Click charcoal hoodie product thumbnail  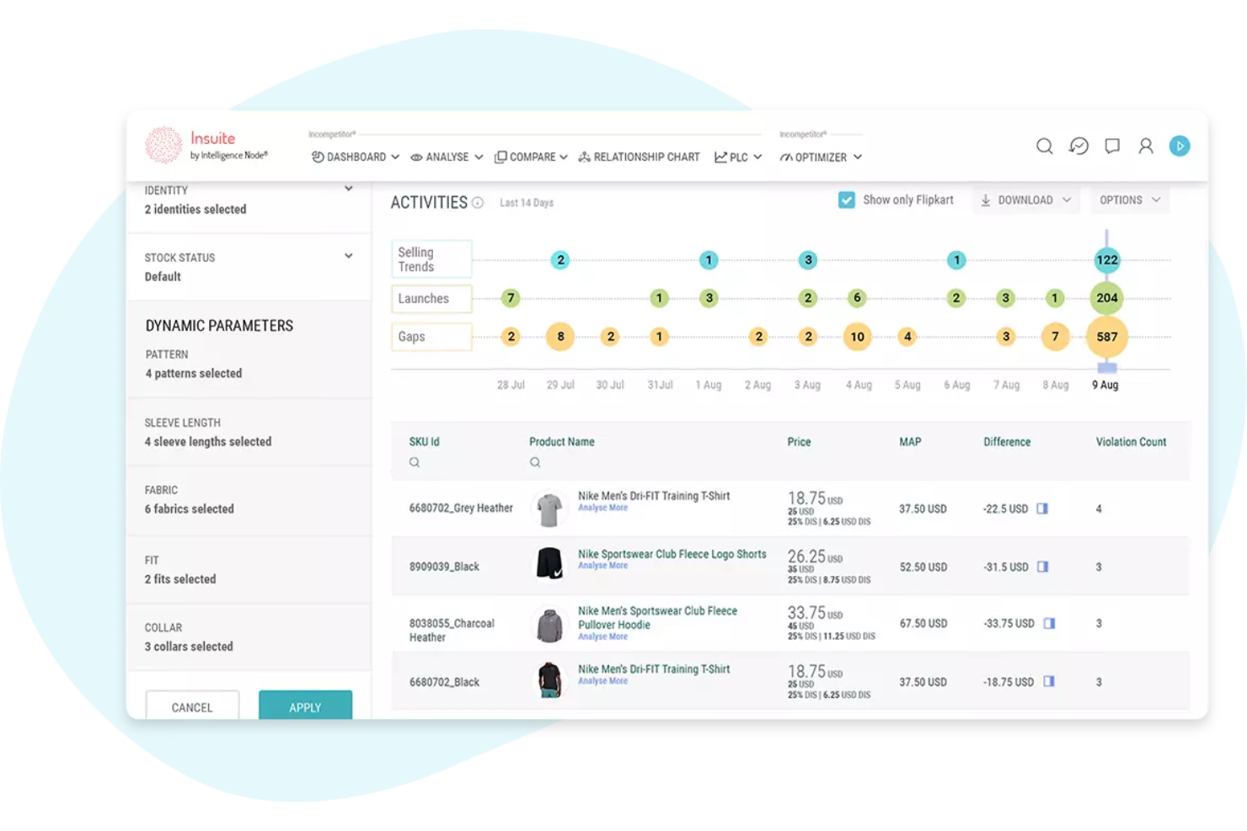coord(549,626)
